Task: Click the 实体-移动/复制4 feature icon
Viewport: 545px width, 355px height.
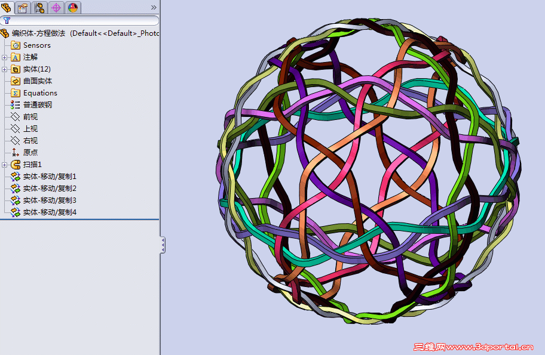Action: 16,212
